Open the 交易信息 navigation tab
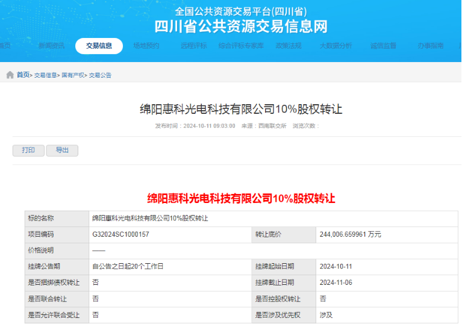Screen dimensions: 462x324 (99, 46)
